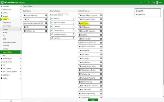Click the Feature Visibility page heading
The image size is (164, 102).
(x=28, y=6)
